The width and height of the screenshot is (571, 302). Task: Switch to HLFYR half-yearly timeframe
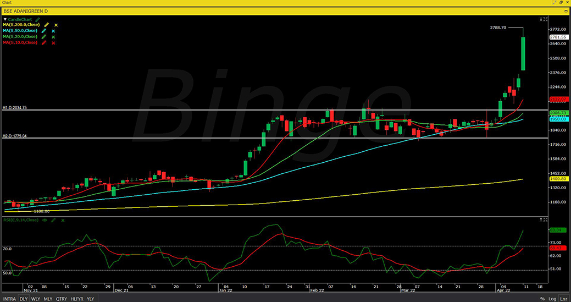(77, 299)
